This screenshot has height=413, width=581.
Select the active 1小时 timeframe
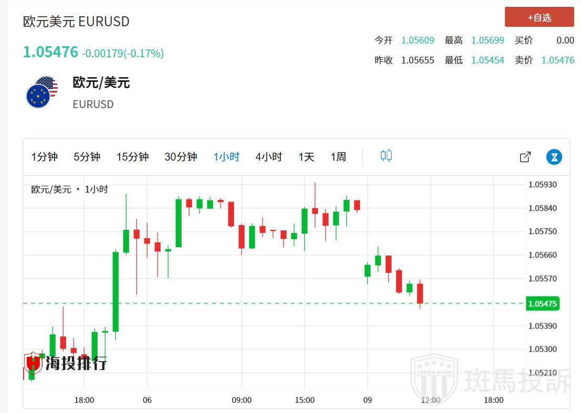coord(226,157)
